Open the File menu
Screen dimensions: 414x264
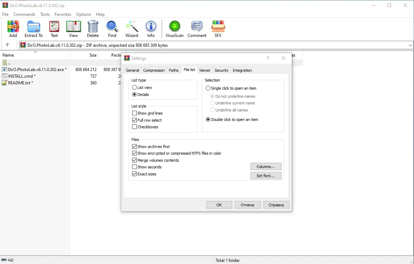click(5, 14)
